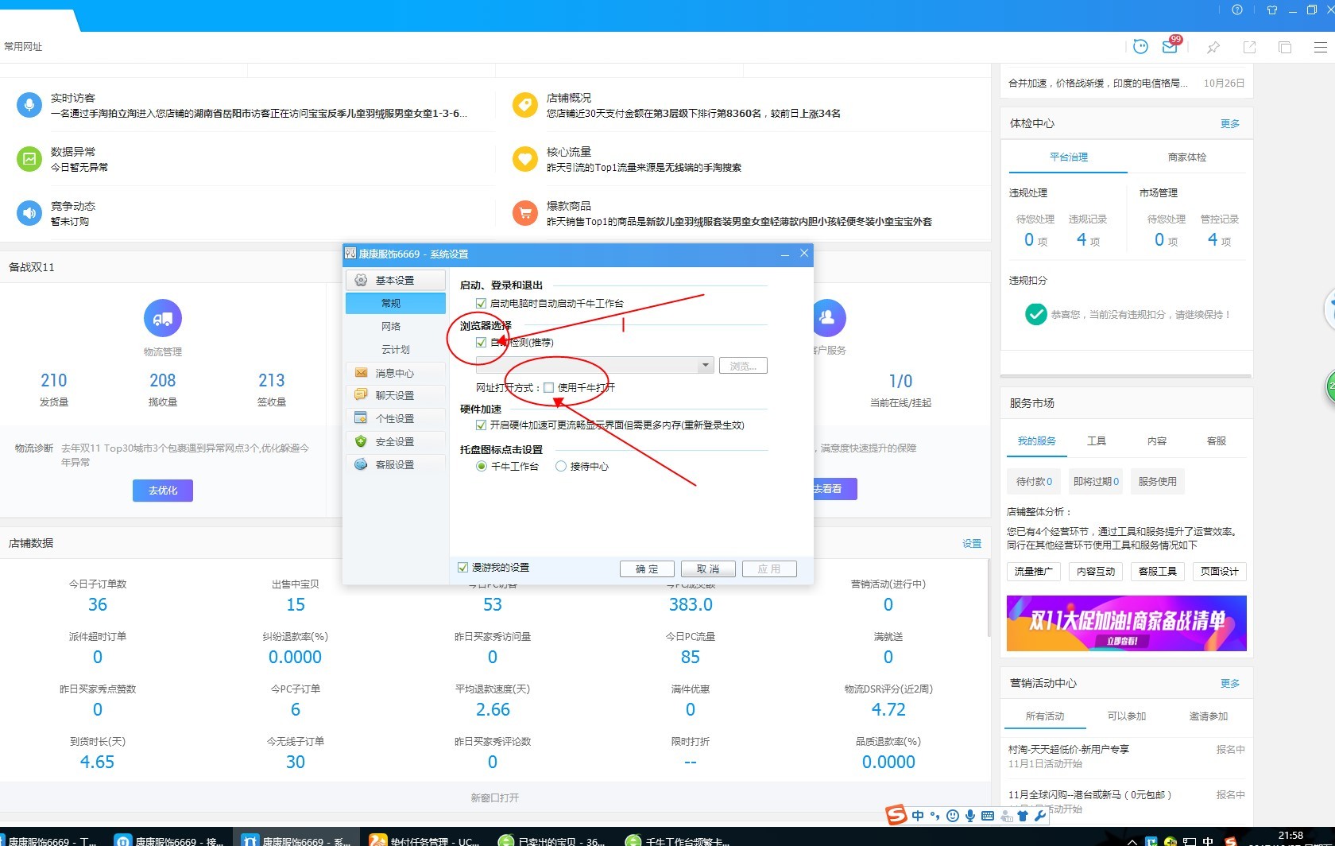The image size is (1335, 846).
Task: Expand 聊天设置 settings section
Action: [395, 395]
